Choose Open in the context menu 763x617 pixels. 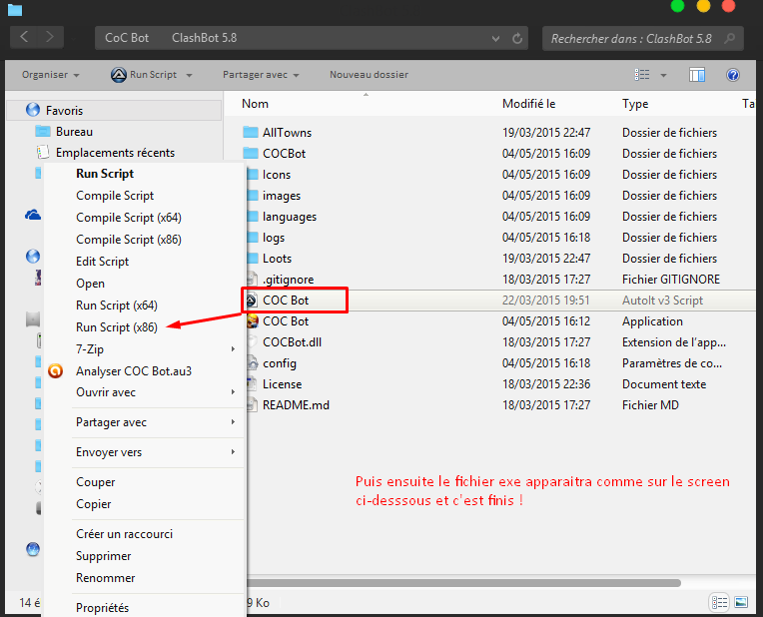[90, 284]
